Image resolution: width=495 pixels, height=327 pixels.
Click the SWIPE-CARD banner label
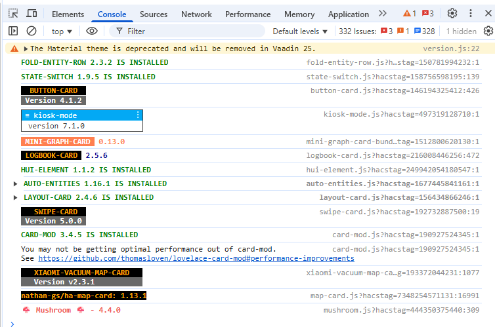53,212
